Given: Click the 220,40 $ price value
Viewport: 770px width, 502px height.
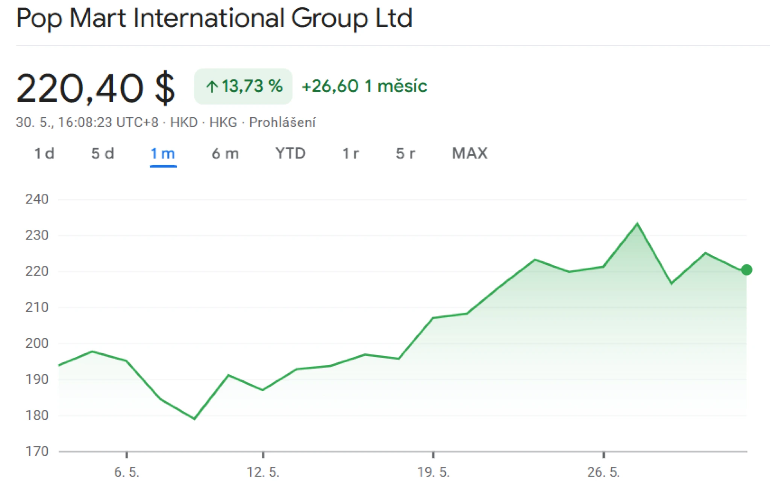Looking at the screenshot, I should tap(95, 89).
